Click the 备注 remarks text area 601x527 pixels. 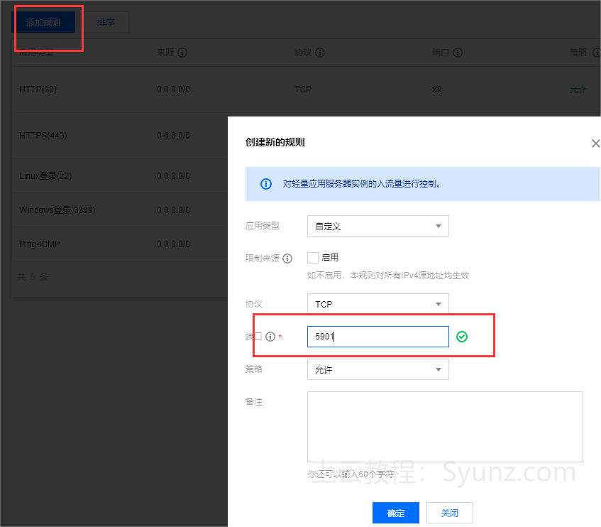pos(445,427)
